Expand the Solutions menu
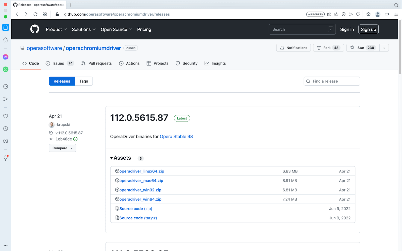The width and height of the screenshot is (402, 251). [x=84, y=29]
